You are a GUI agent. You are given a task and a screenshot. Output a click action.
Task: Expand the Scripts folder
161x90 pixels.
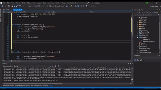click(x=137, y=28)
